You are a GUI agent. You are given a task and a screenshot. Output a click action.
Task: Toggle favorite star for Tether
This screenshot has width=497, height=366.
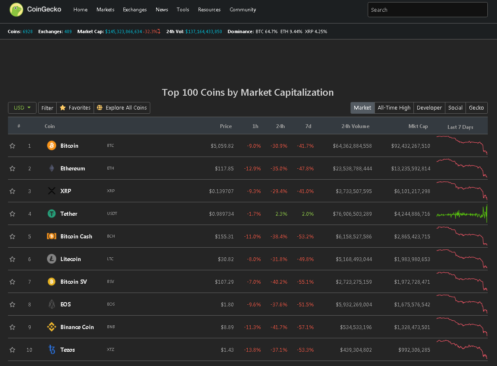[13, 214]
